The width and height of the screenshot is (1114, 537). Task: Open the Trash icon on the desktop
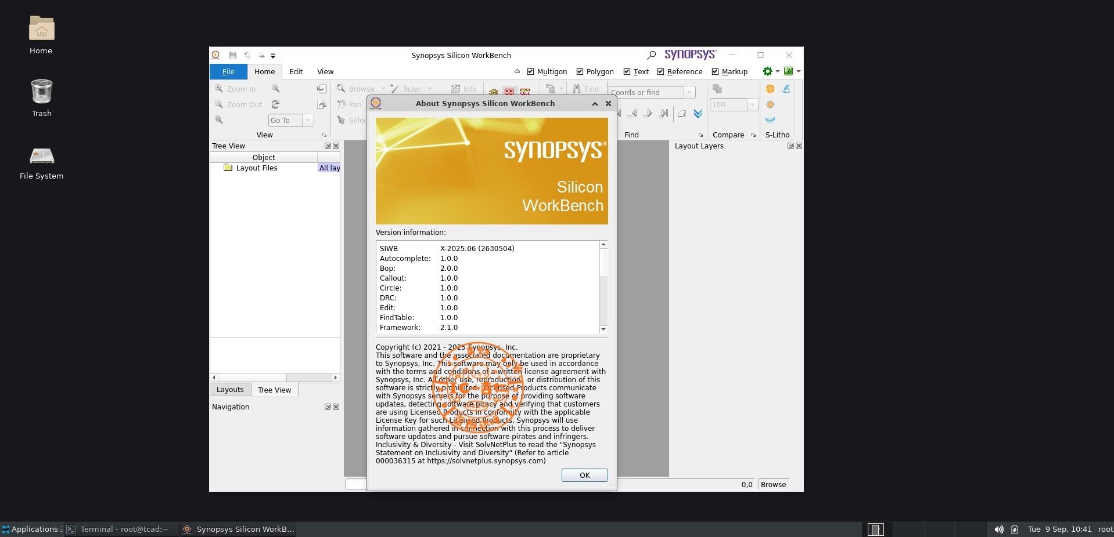click(x=41, y=92)
